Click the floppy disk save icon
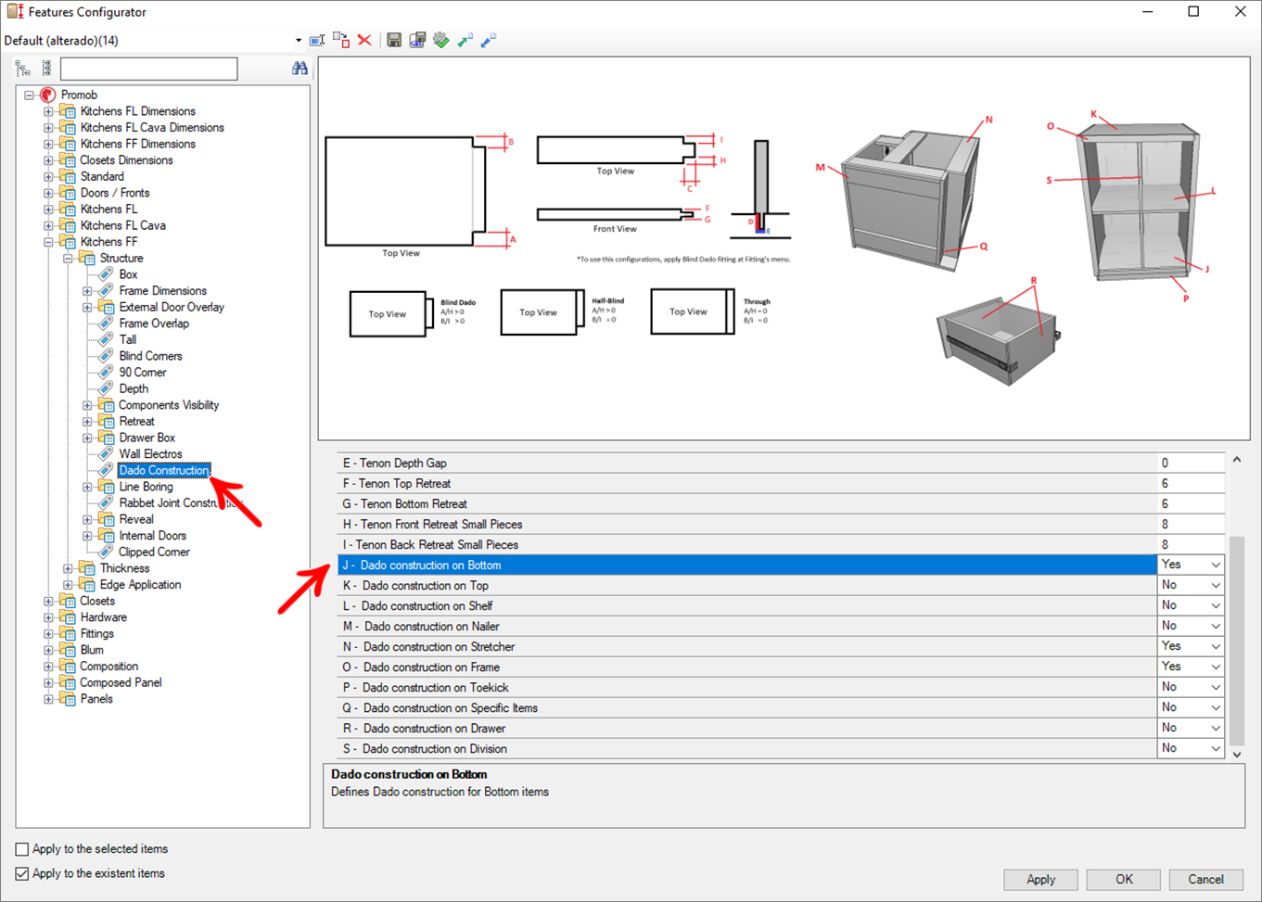Screen dimensions: 1262x902 pyautogui.click(x=394, y=40)
